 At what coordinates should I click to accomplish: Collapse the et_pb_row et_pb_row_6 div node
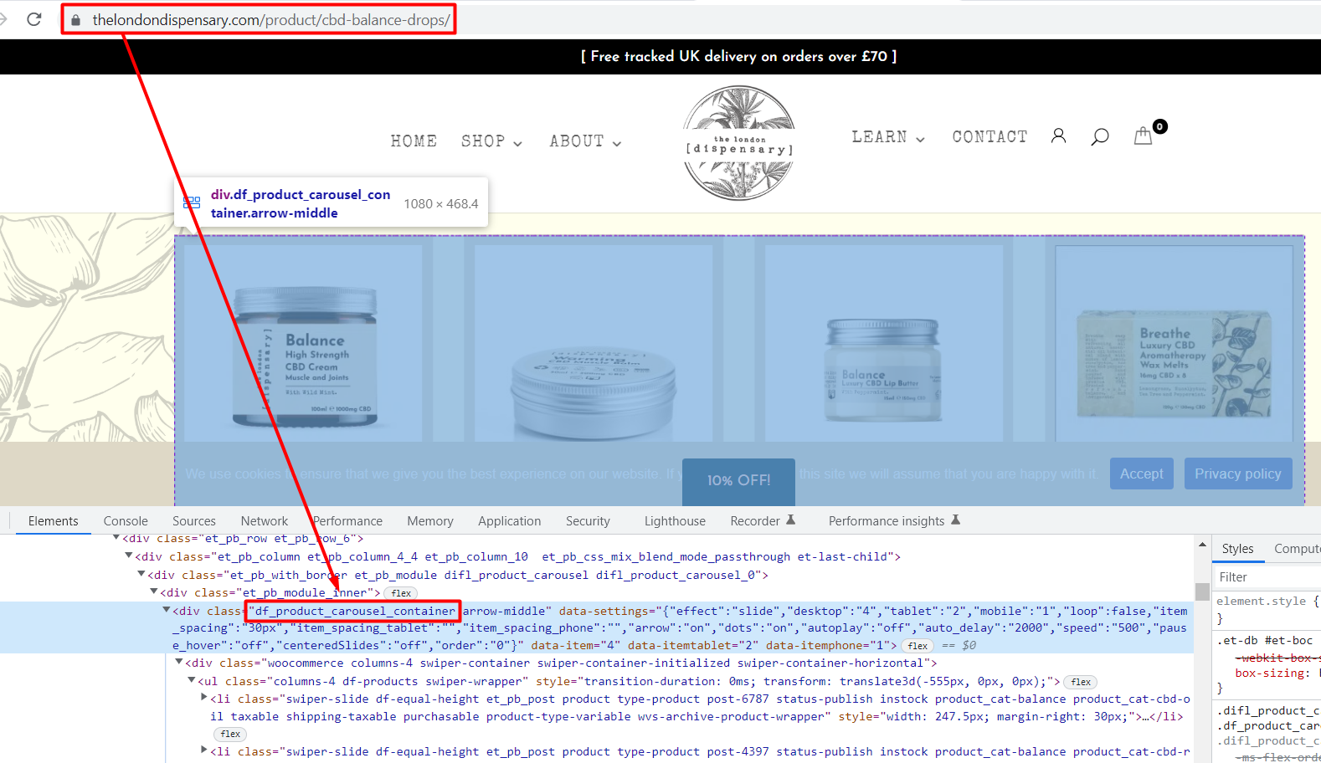117,538
